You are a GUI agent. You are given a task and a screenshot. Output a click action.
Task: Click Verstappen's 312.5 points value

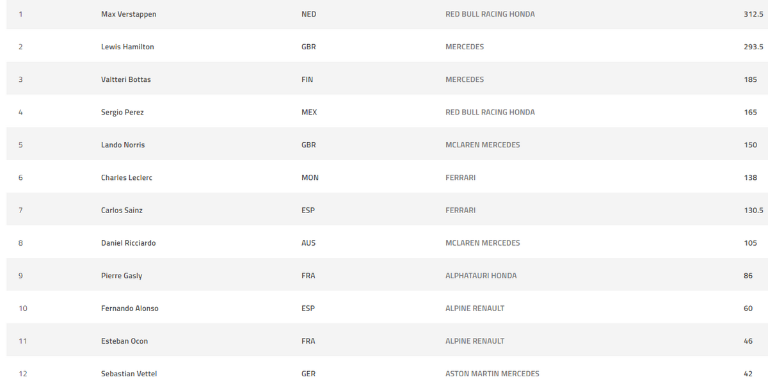click(753, 14)
